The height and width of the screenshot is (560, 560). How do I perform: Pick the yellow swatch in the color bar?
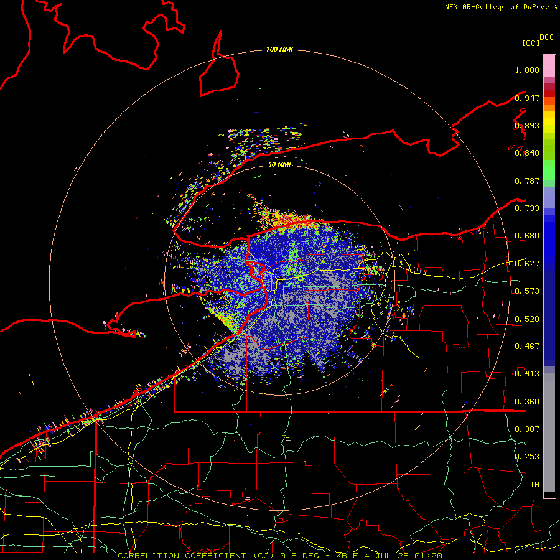[x=549, y=123]
